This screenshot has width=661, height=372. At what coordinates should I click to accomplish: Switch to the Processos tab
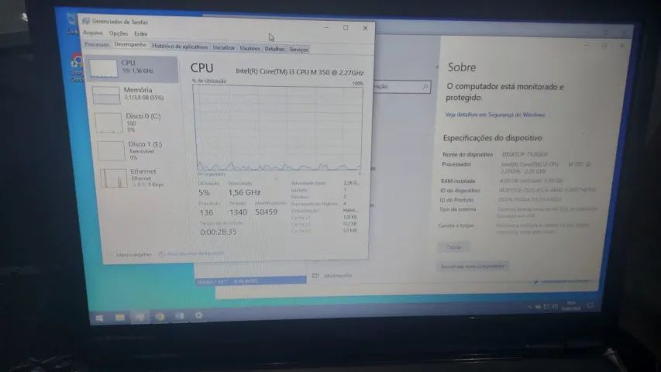click(97, 44)
